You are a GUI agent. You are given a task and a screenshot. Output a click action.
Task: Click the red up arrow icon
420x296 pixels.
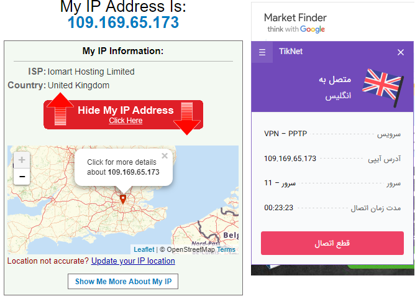pos(60,110)
